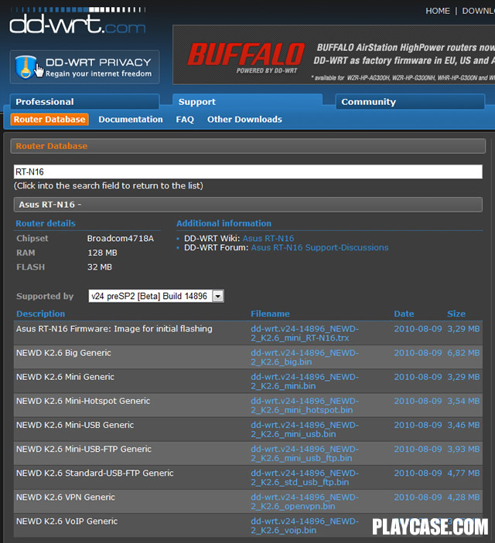Download the mini_RT-N16.trx firmware file
The height and width of the screenshot is (543, 495).
click(x=305, y=333)
